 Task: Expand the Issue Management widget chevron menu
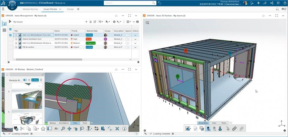[x=136, y=16]
